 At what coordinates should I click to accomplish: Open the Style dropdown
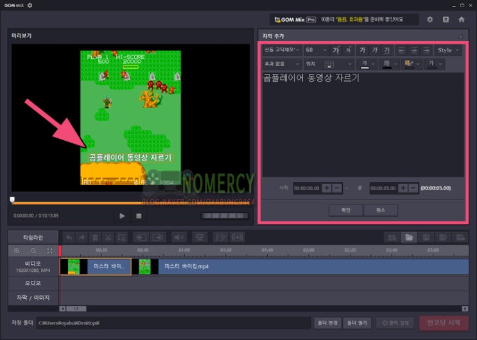448,50
